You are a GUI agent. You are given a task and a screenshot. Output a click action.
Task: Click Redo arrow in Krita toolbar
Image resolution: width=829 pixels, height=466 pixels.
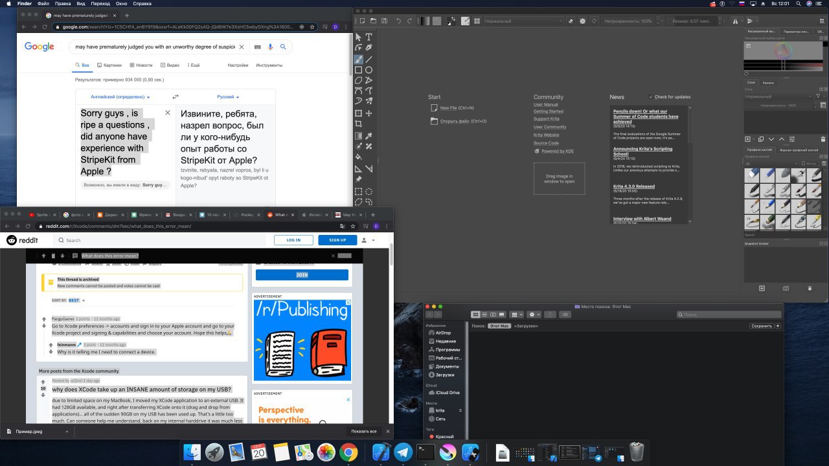pos(409,21)
